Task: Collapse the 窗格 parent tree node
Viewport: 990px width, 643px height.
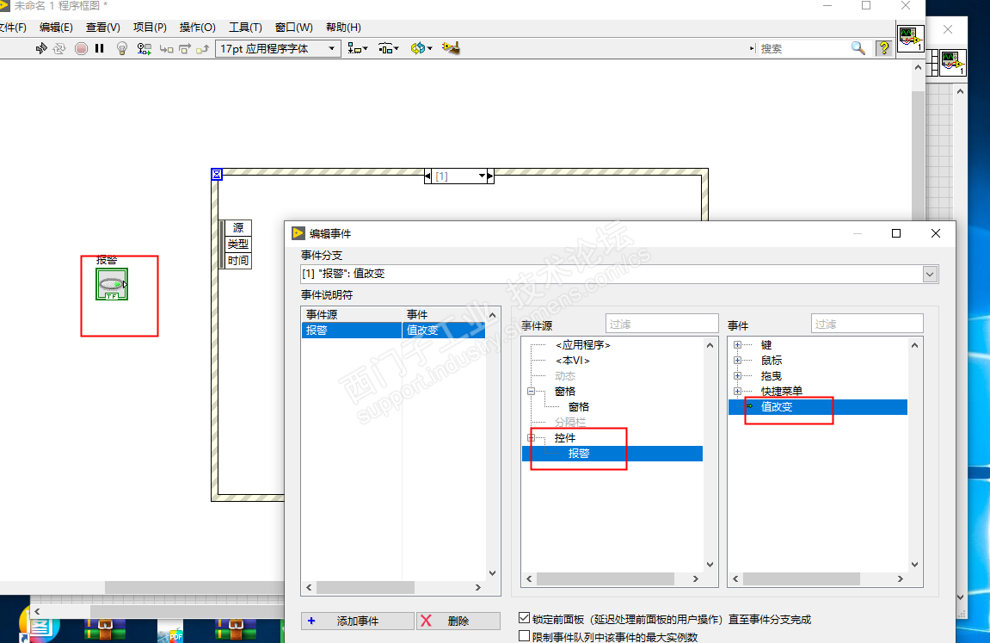Action: [531, 392]
